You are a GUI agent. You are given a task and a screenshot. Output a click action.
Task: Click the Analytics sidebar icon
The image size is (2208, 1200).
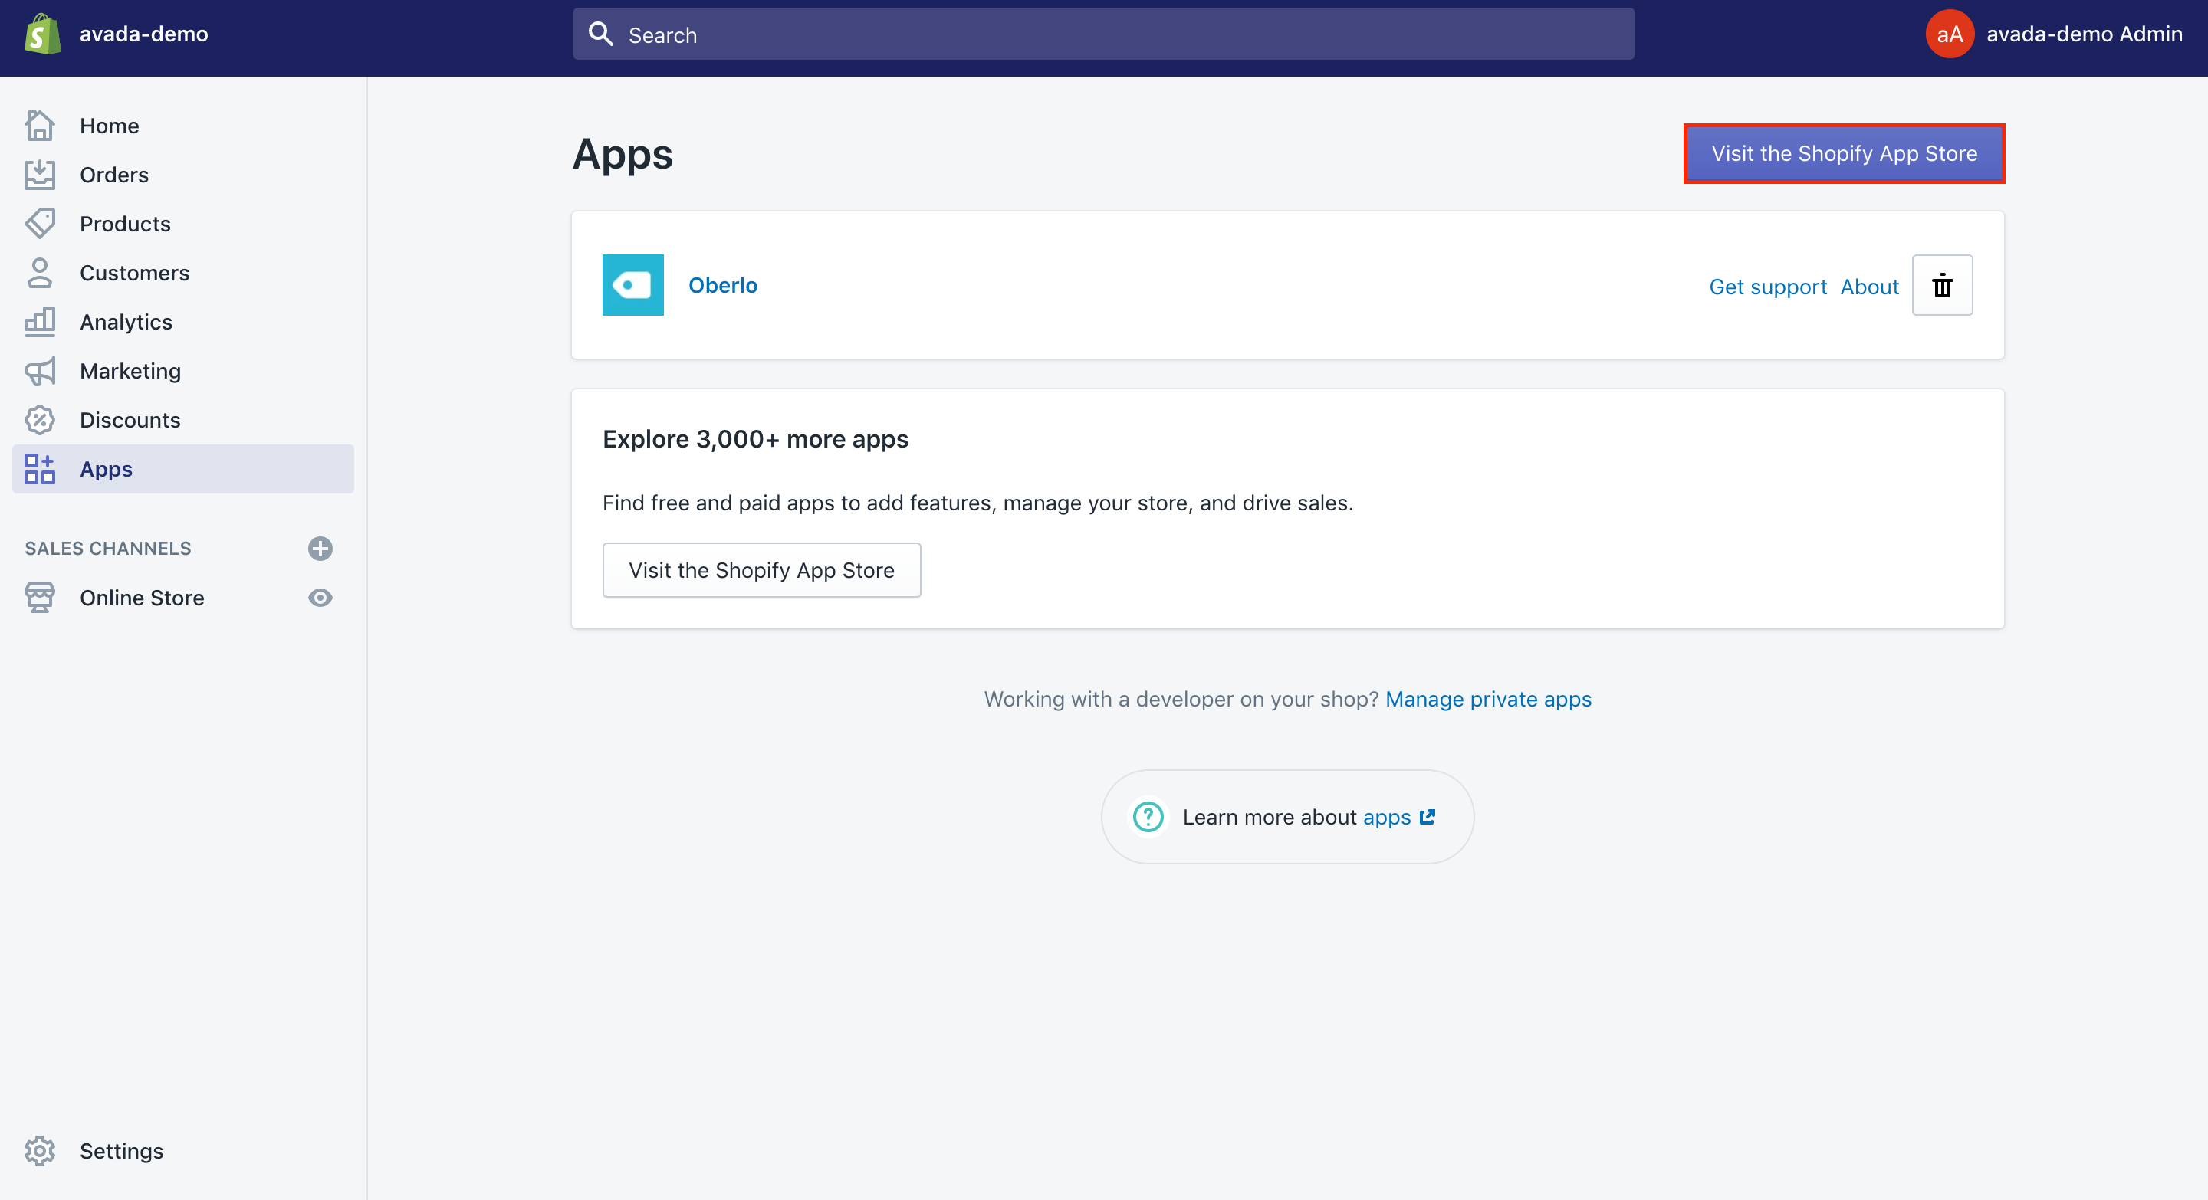[x=40, y=320]
